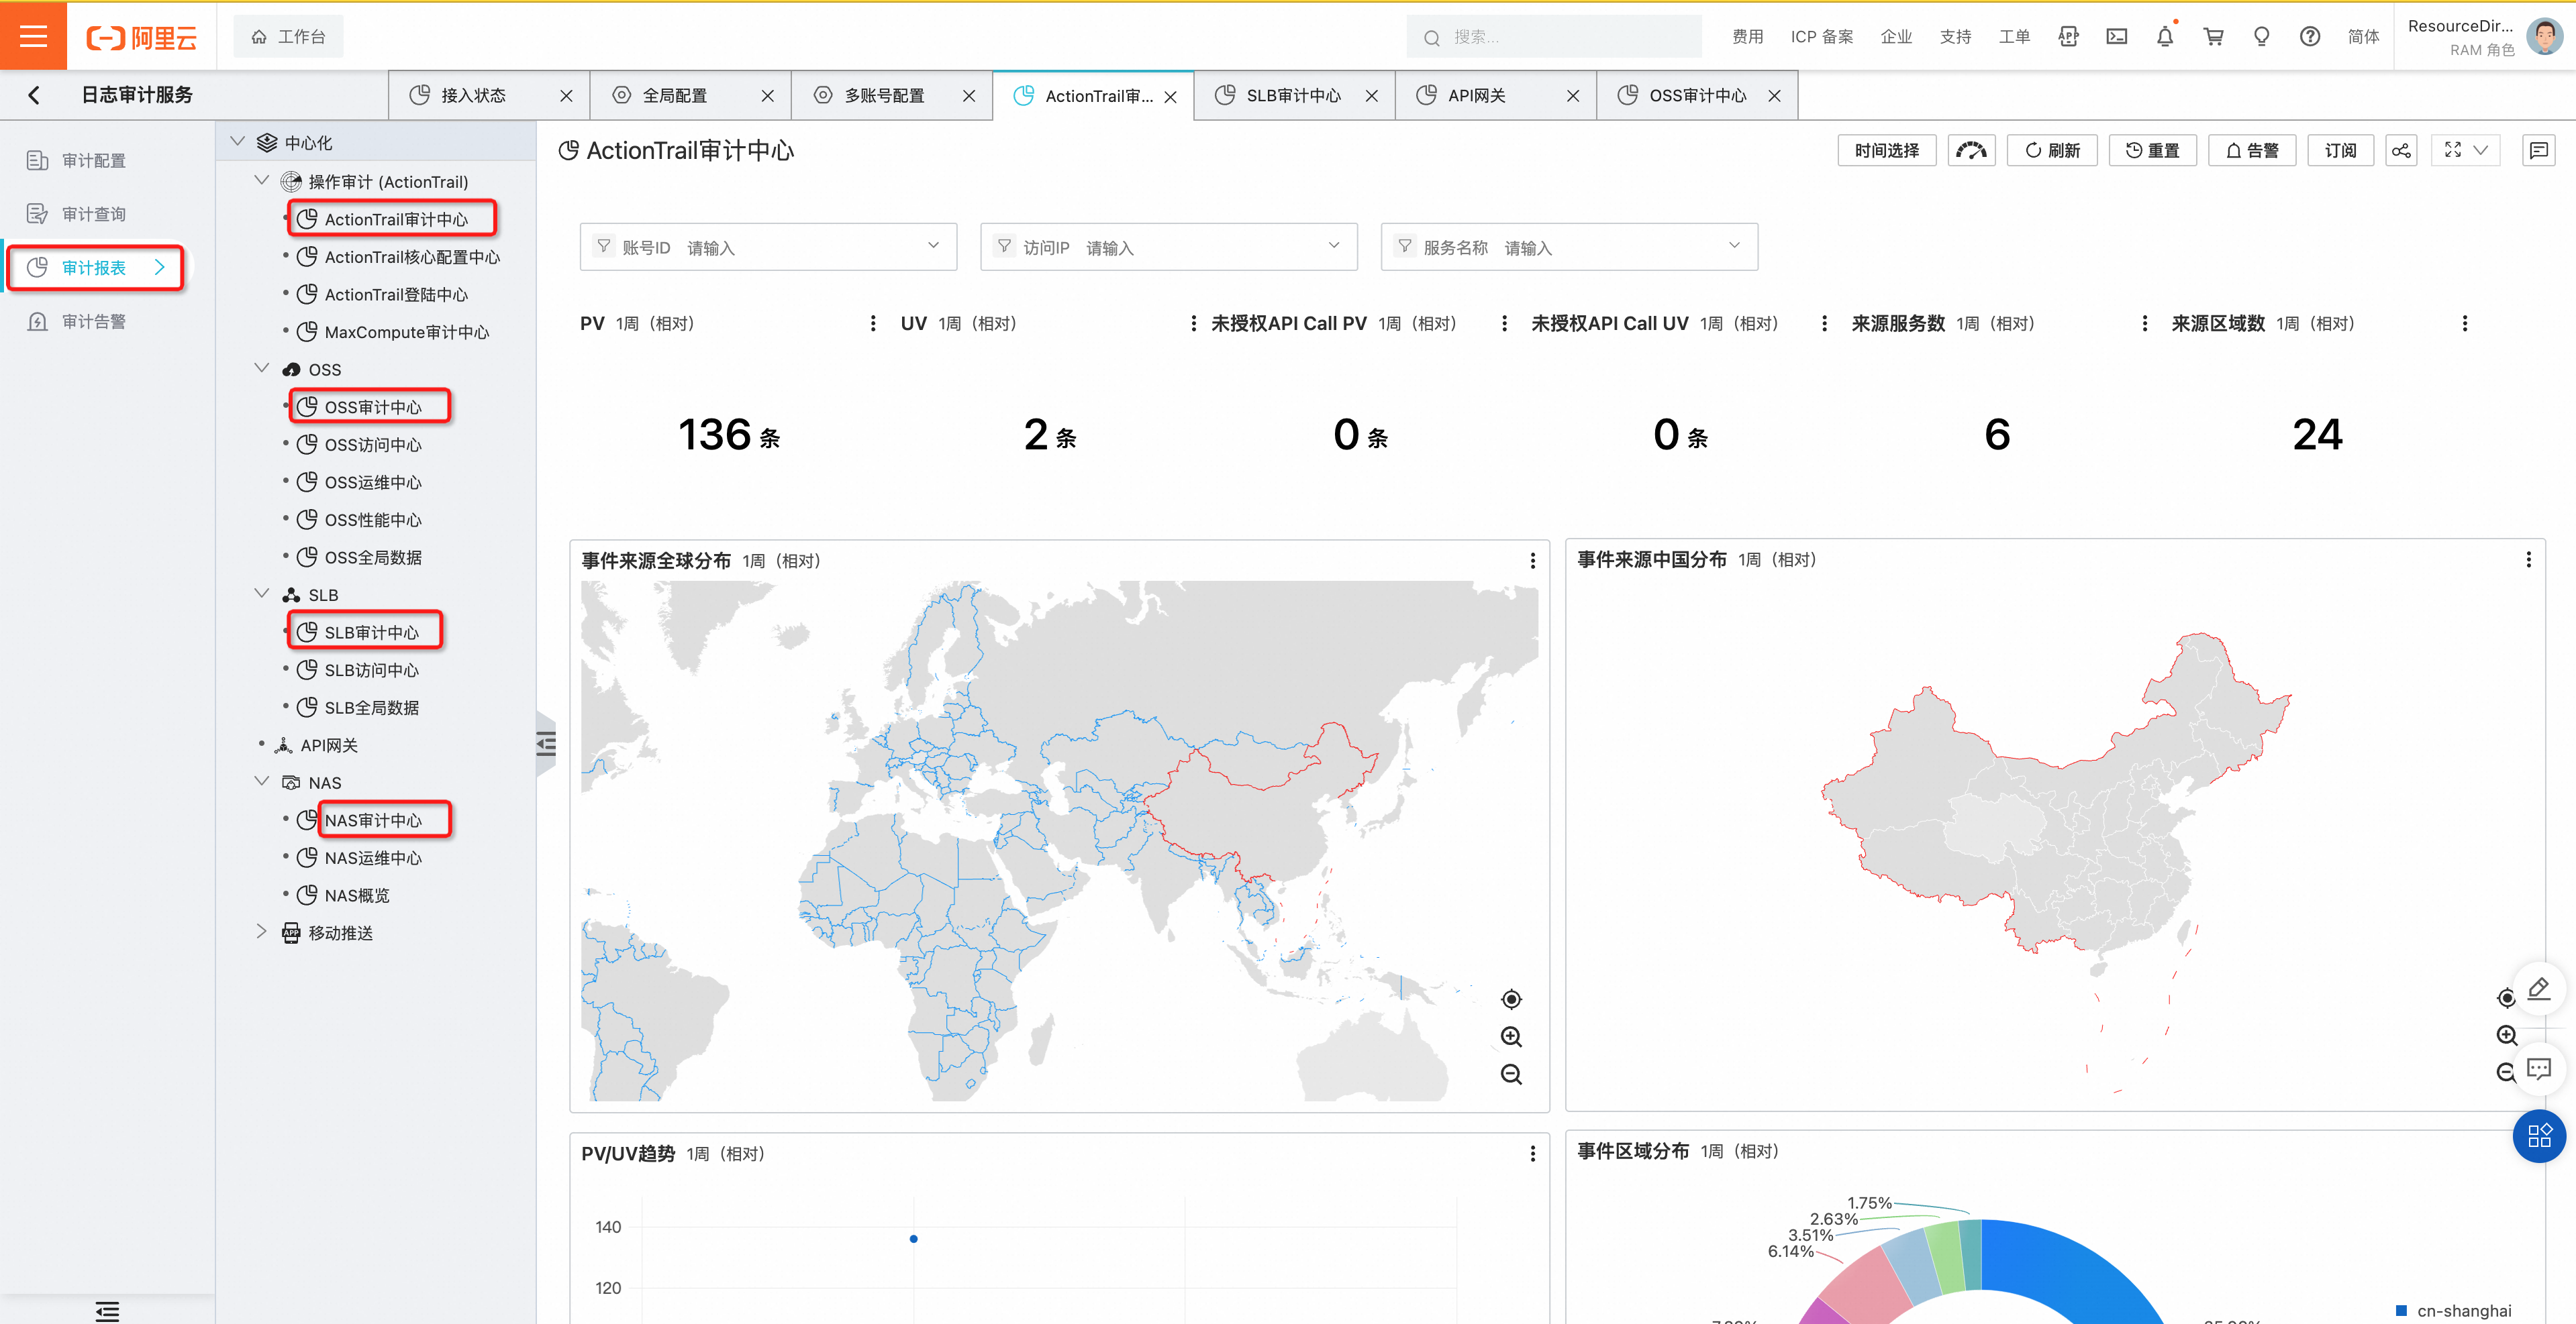Zoom out on the global distribution map

click(1511, 1074)
